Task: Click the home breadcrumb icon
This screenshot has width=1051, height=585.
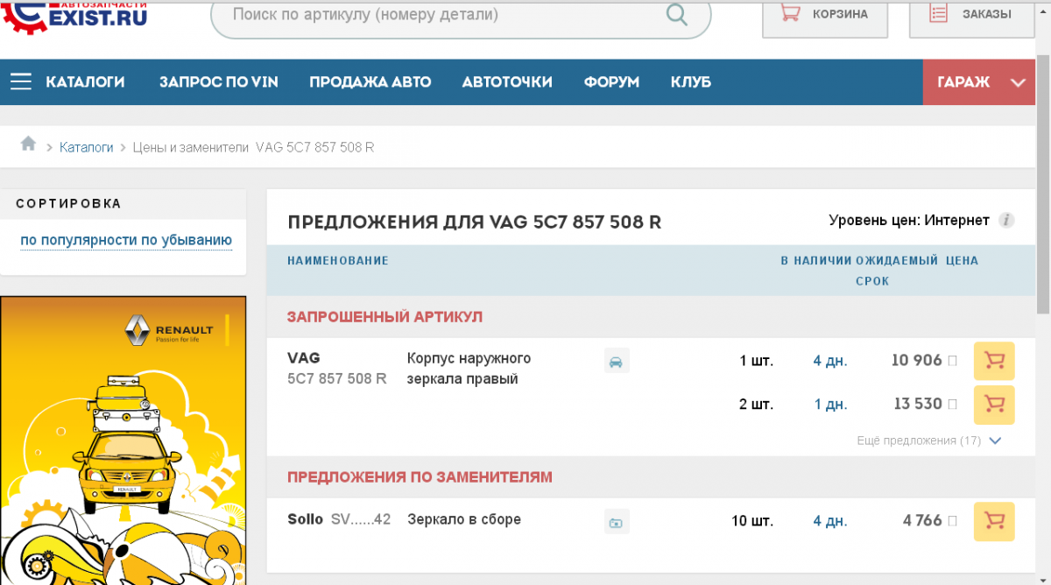Action: pyautogui.click(x=29, y=144)
